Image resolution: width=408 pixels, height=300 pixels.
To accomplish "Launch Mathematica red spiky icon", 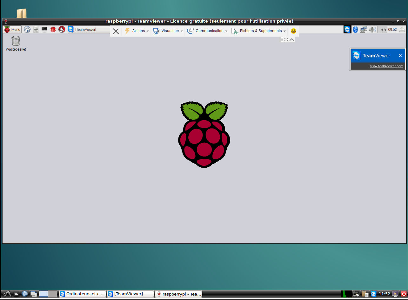I will point(53,30).
